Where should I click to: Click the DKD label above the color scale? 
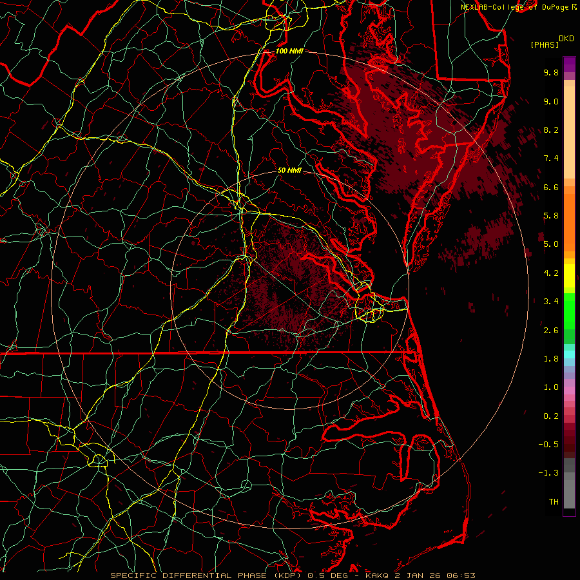coord(566,38)
